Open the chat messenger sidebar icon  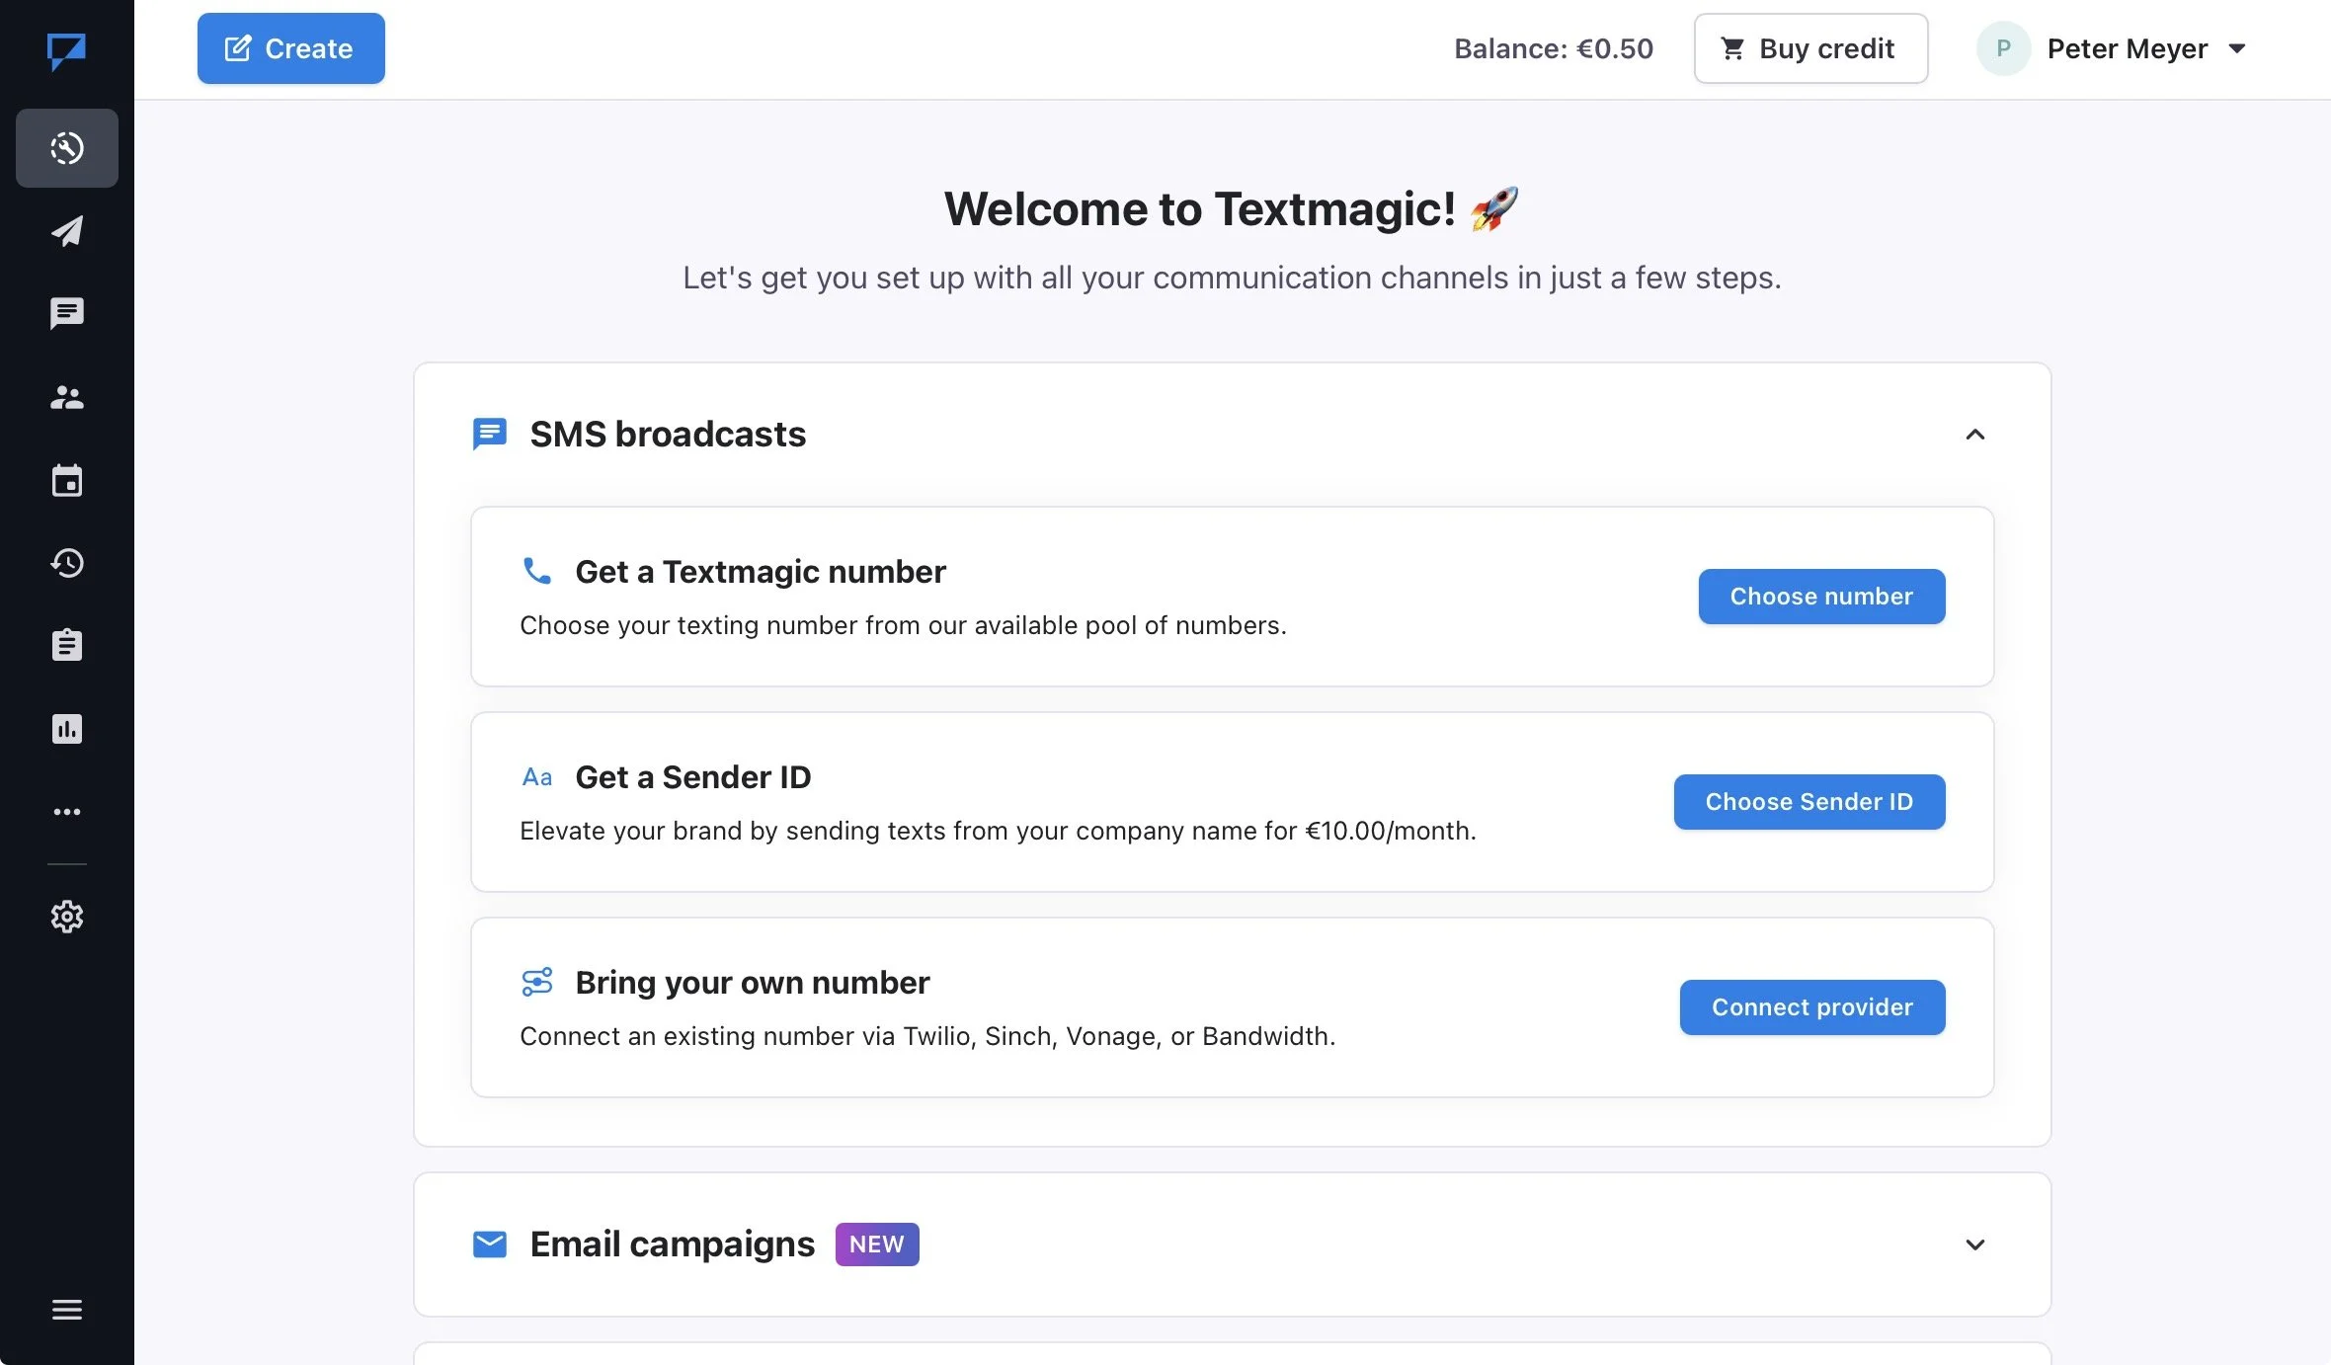point(66,314)
